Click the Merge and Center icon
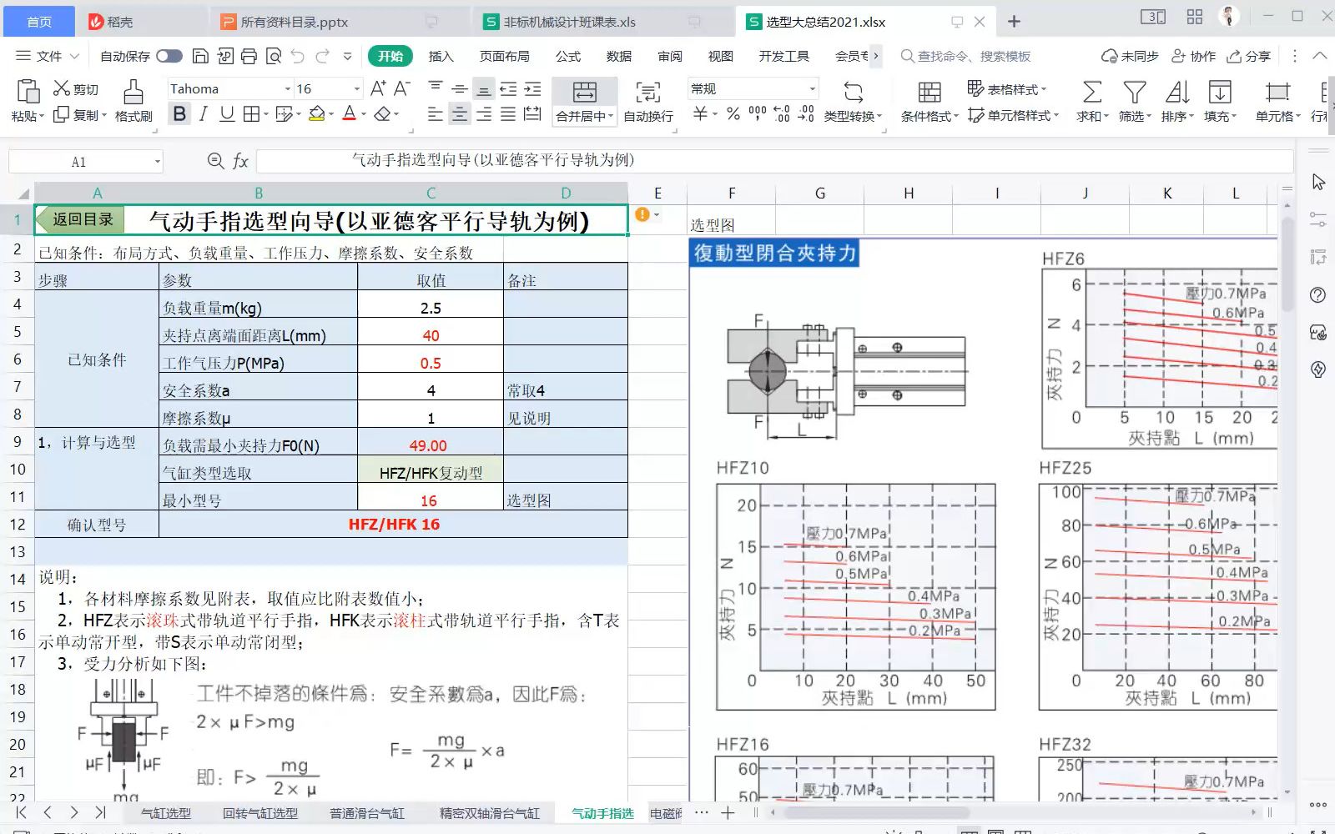The width and height of the screenshot is (1335, 834). pos(585,92)
